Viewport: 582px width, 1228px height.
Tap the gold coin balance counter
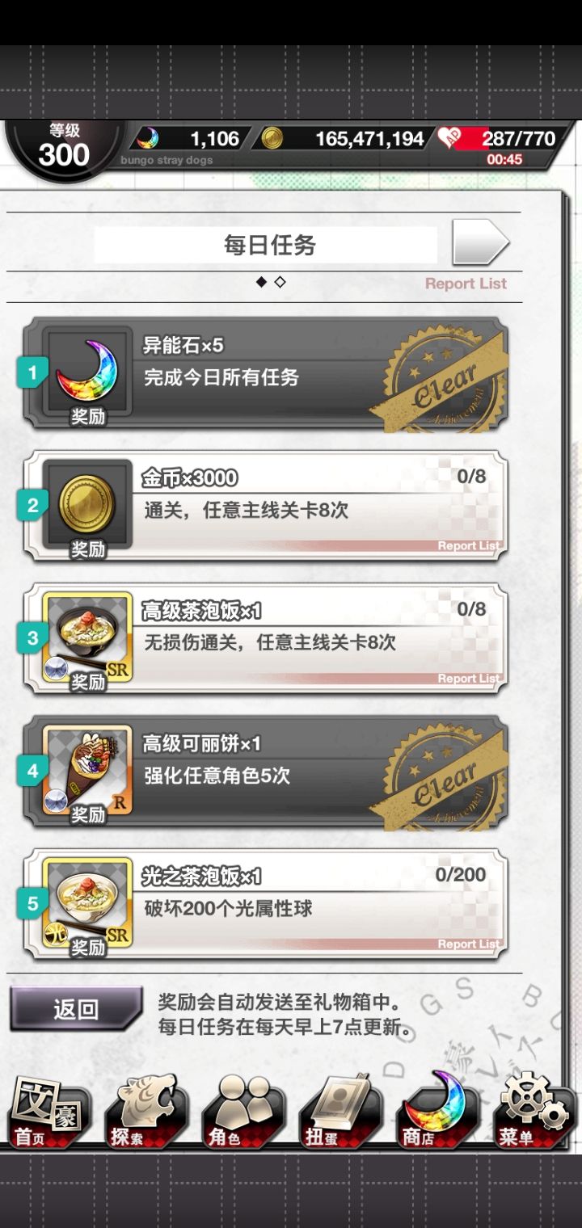(x=344, y=139)
